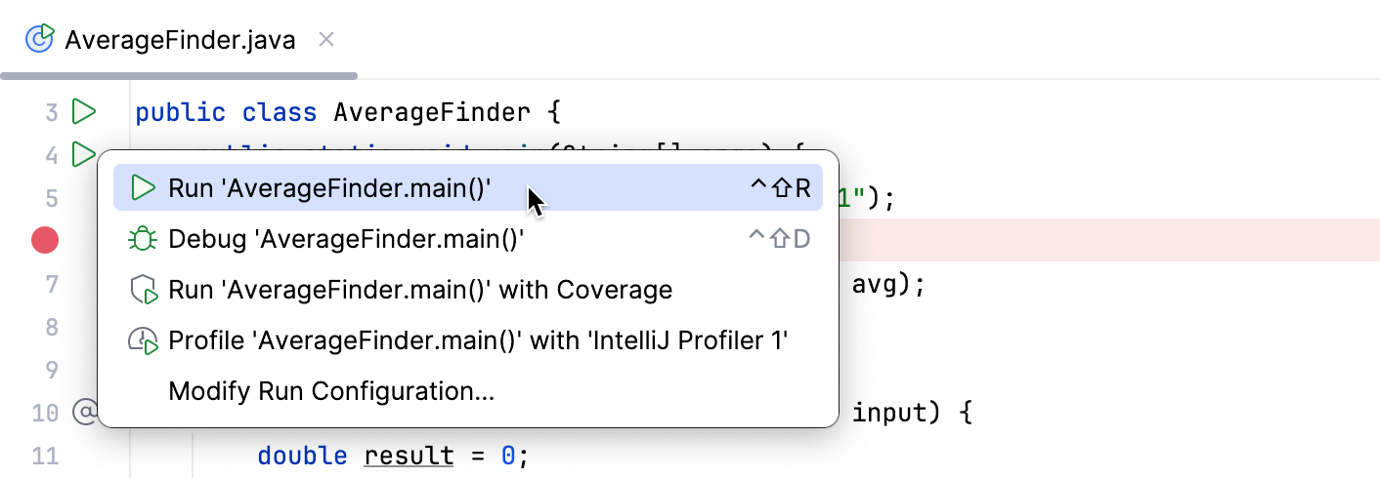Image resolution: width=1380 pixels, height=478 pixels.
Task: Click the 'result' variable on line 11
Action: [x=410, y=456]
